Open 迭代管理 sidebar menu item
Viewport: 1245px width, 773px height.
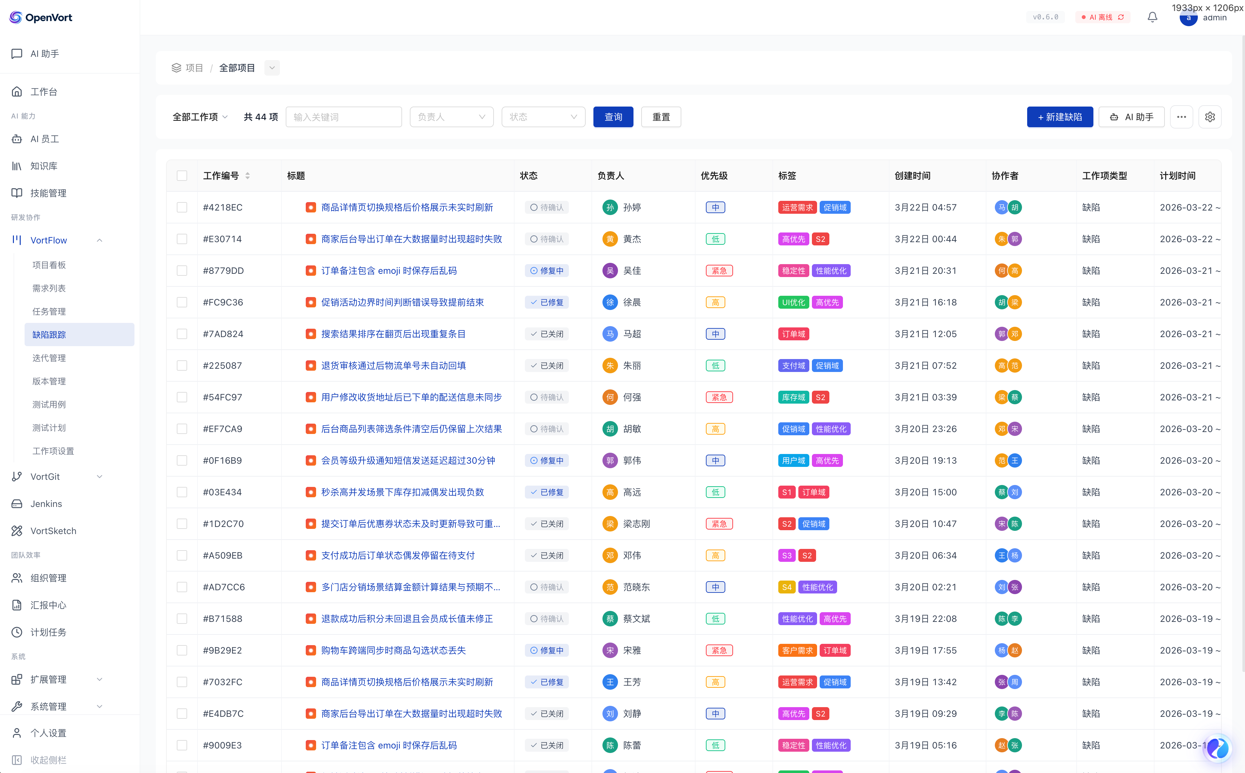pyautogui.click(x=49, y=358)
